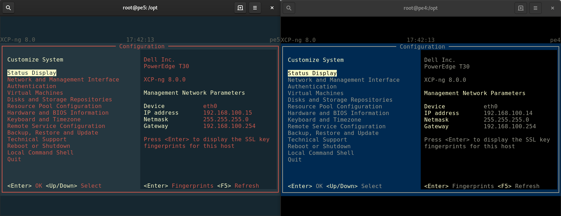Click the PowerEdge T30 text on pe5

(x=166, y=66)
